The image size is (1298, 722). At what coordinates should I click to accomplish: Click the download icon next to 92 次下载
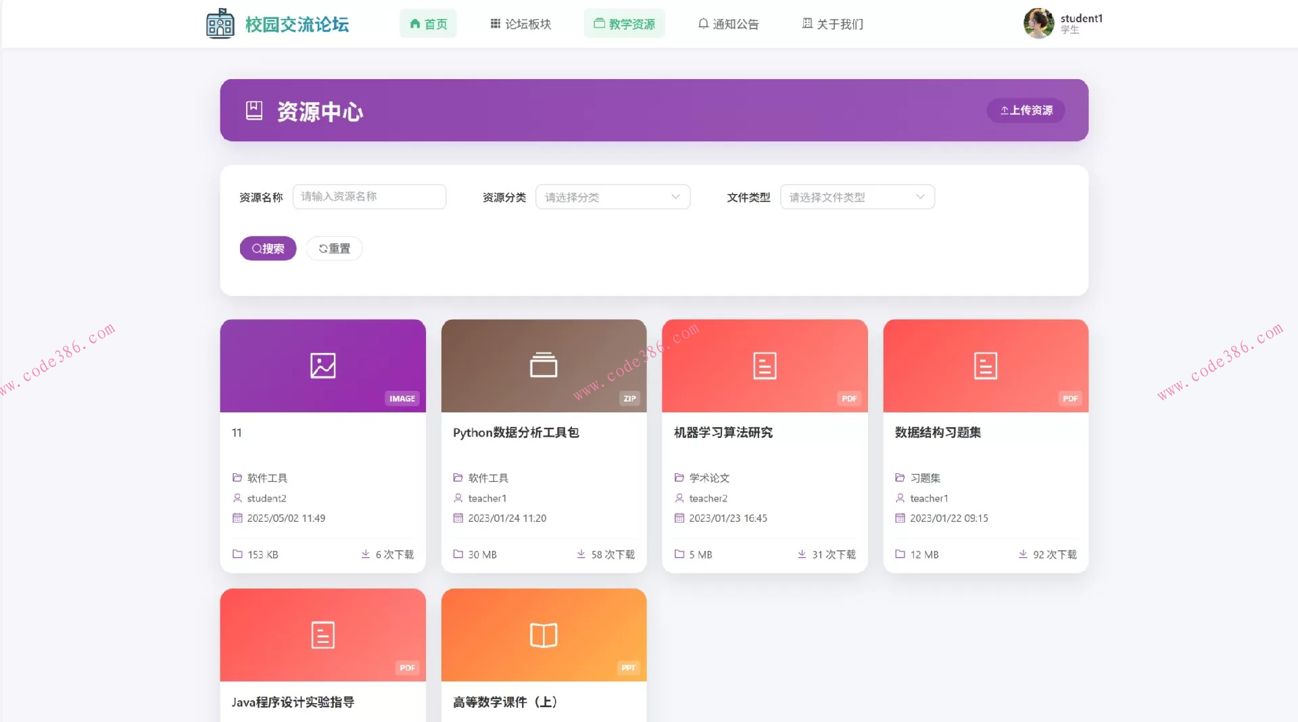point(1022,554)
